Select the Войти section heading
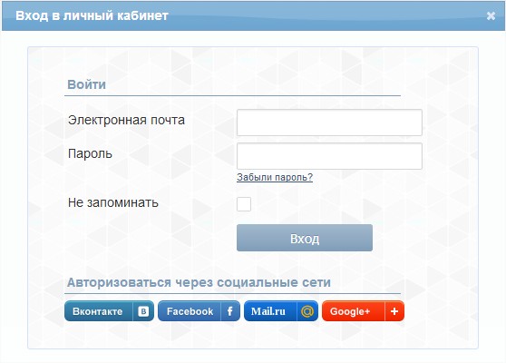The image size is (506, 363). [86, 84]
